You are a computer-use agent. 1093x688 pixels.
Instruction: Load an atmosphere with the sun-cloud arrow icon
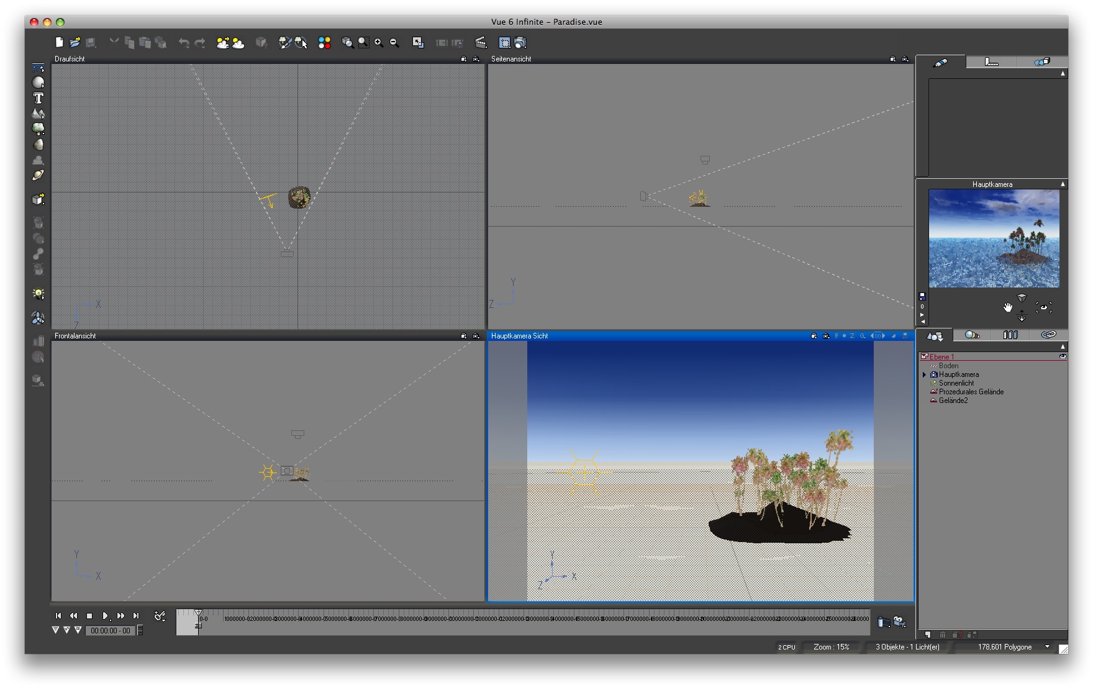point(223,42)
